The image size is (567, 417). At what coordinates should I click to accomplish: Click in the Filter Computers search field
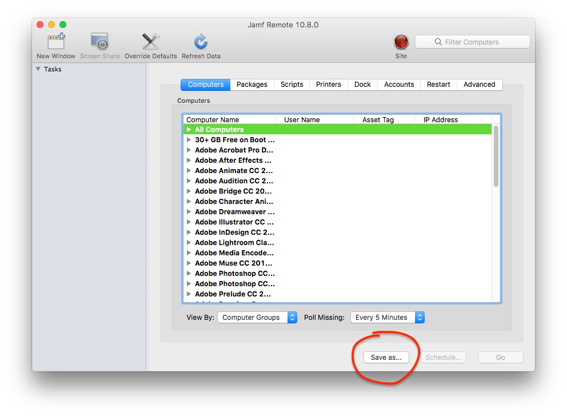pos(472,42)
